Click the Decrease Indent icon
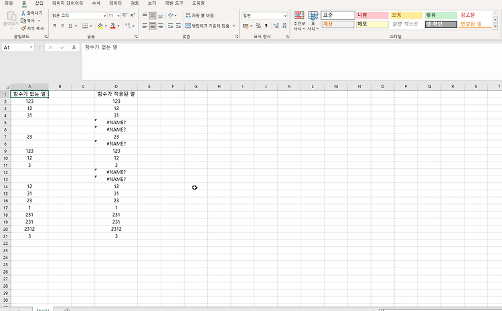This screenshot has height=311, width=502. coord(170,26)
